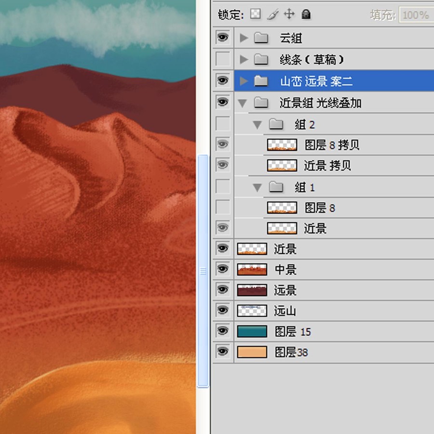
Task: Select the top-level 近景 layer thumbnail
Action: 252,249
